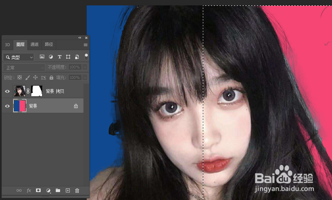This screenshot has width=332, height=200.
Task: Select the layer mask thumbnail
Action: [x=37, y=91]
